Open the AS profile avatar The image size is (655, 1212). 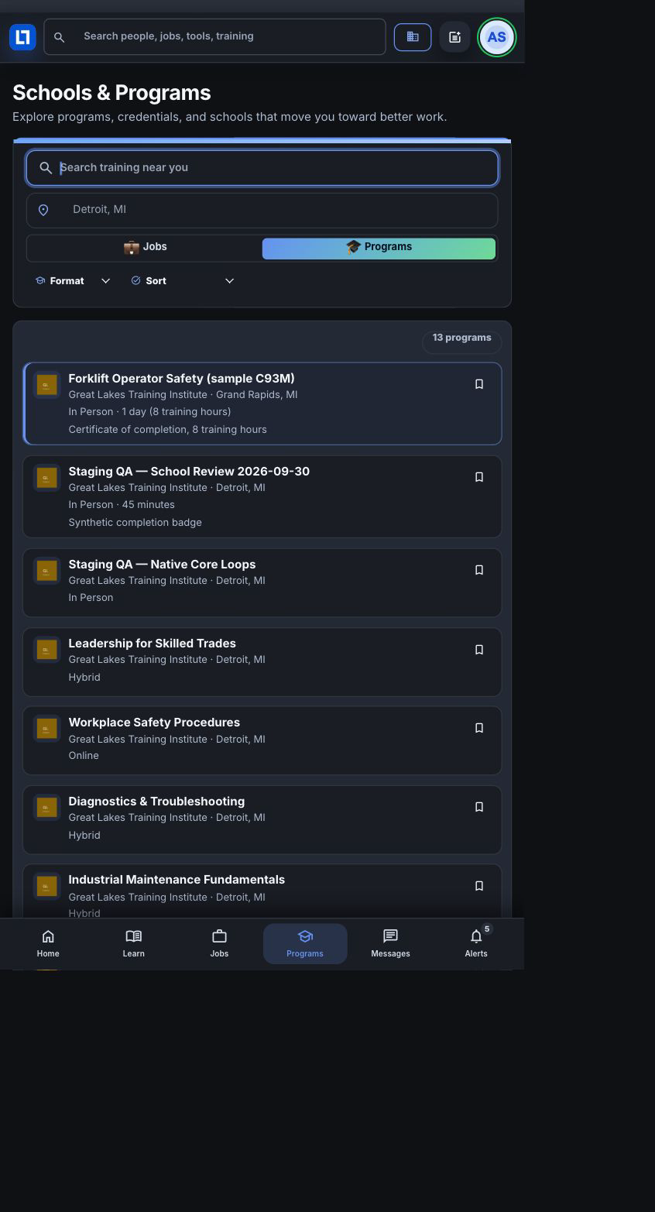click(x=496, y=37)
